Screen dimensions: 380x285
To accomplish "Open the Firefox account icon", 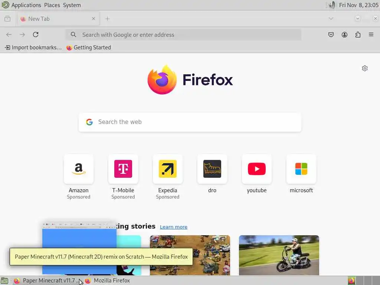I will click(344, 35).
